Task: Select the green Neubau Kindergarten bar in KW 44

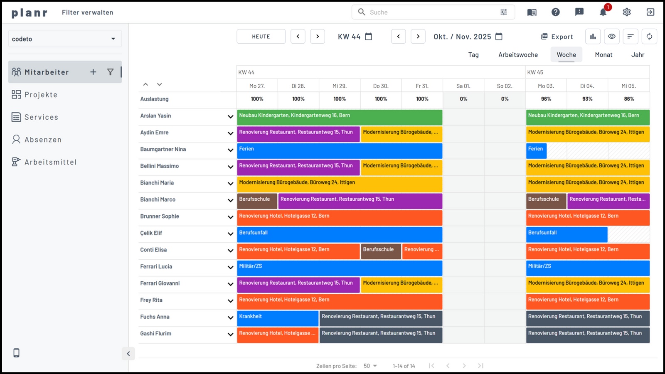Action: pyautogui.click(x=339, y=117)
